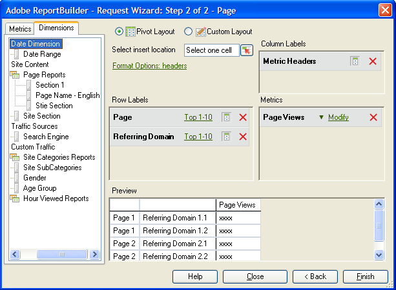
Task: Select the Custom Traffic category
Action: click(x=33, y=147)
